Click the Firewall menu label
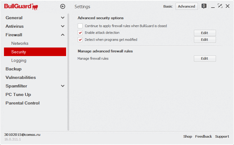This screenshot has width=234, height=145. tap(14, 35)
